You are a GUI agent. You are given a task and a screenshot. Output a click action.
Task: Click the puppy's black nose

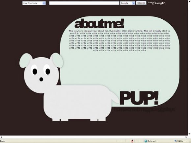coord(41,79)
